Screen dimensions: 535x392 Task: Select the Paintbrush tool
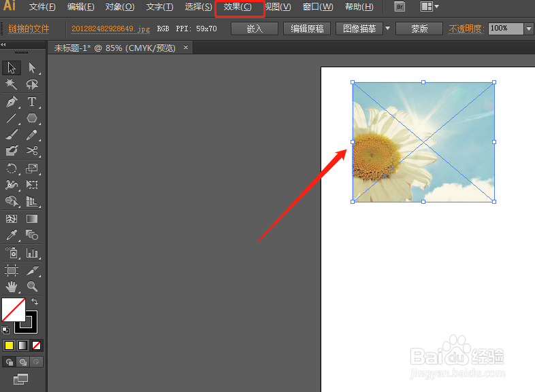tap(12, 135)
